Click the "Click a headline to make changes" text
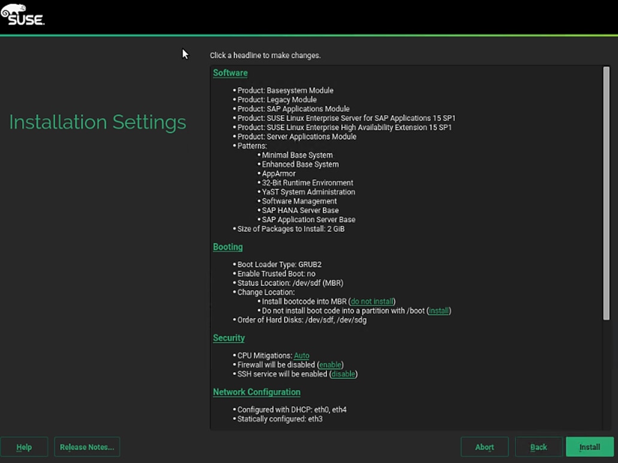 tap(265, 56)
